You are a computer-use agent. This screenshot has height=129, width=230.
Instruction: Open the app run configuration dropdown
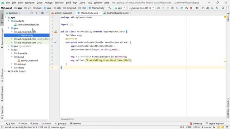120,8
